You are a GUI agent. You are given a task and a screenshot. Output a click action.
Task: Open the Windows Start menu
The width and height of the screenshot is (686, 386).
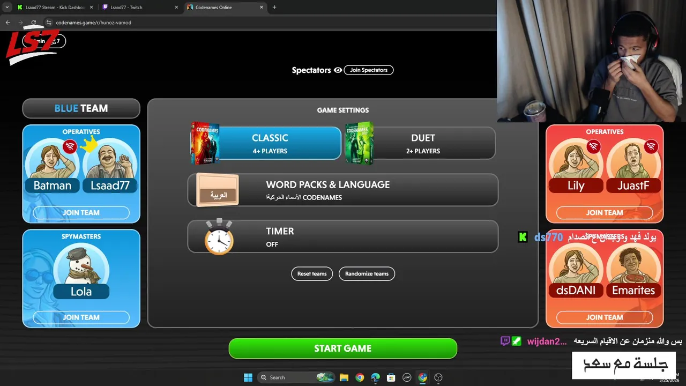248,377
